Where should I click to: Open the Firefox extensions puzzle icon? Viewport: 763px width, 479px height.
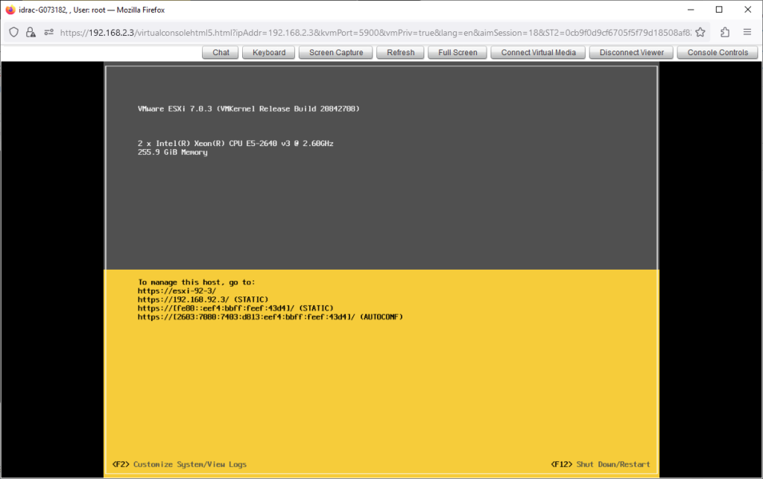coord(725,32)
